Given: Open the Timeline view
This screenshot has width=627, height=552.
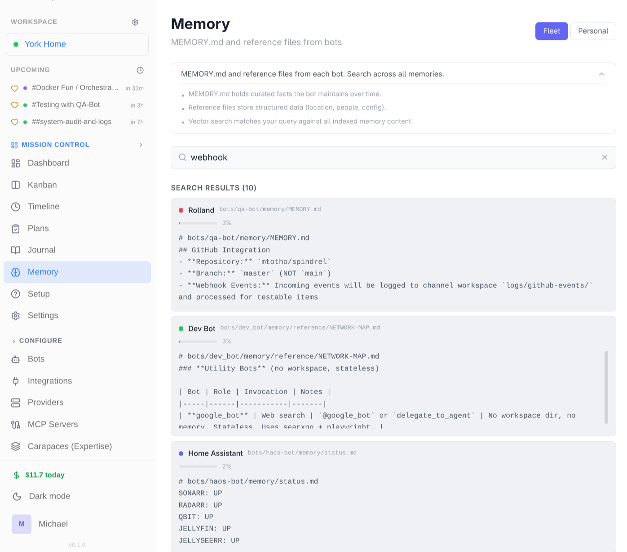Looking at the screenshot, I should tap(43, 206).
